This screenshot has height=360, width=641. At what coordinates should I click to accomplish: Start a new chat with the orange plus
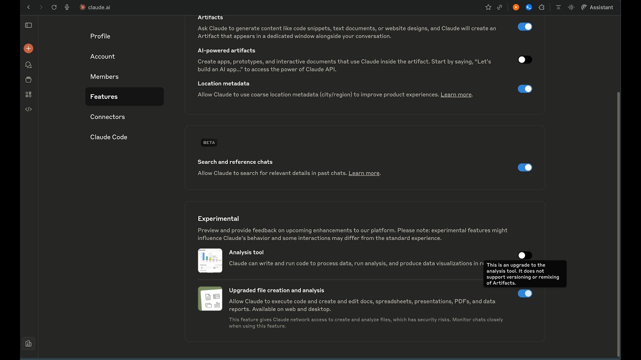click(29, 48)
